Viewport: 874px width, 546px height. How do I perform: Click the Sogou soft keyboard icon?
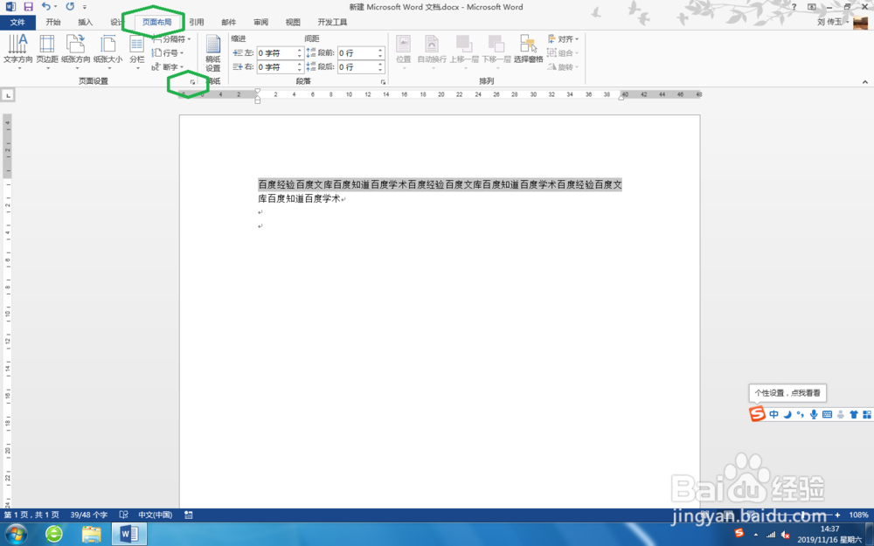coord(827,414)
